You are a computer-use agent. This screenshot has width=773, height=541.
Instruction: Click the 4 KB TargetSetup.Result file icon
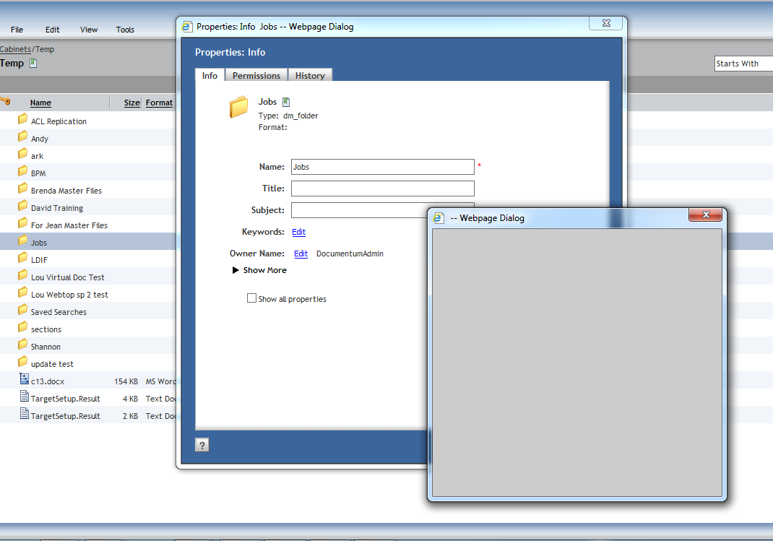[x=24, y=396]
